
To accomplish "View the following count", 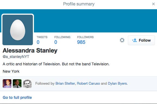I will (56, 42).
